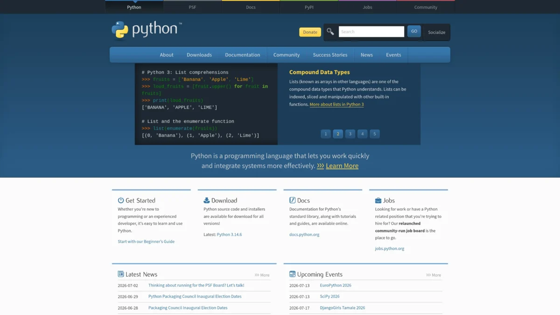Viewport: 560px width, 315px height.
Task: Visit the jobs.python.org link
Action: 390,248
